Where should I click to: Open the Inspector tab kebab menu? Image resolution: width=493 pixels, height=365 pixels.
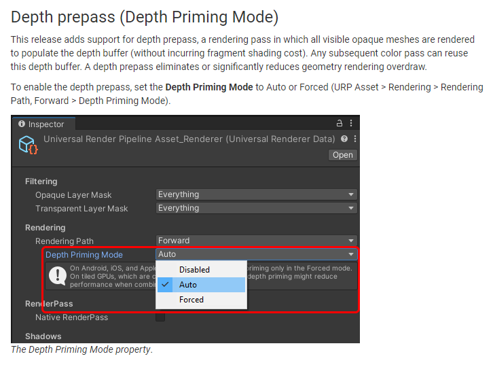click(351, 124)
